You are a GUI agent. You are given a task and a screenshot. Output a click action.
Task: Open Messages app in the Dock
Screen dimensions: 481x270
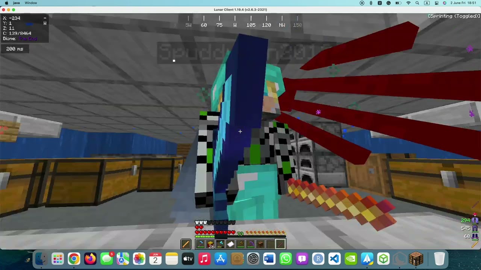[107, 259]
